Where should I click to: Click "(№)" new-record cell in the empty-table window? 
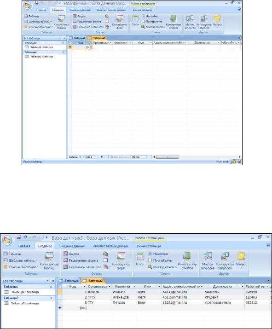tap(82, 47)
